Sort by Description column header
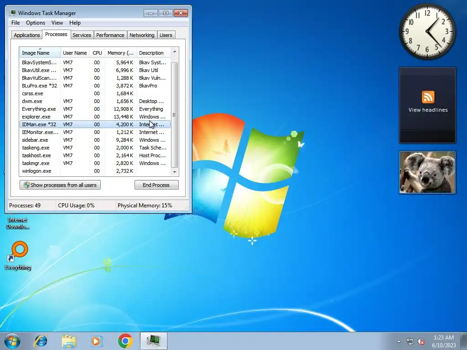Image resolution: width=467 pixels, height=350 pixels. point(153,53)
